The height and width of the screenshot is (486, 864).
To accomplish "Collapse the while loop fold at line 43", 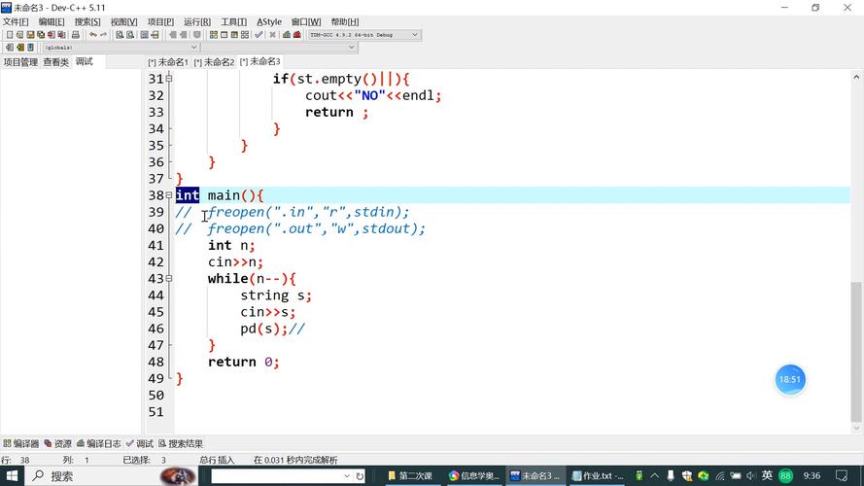I will 169,278.
